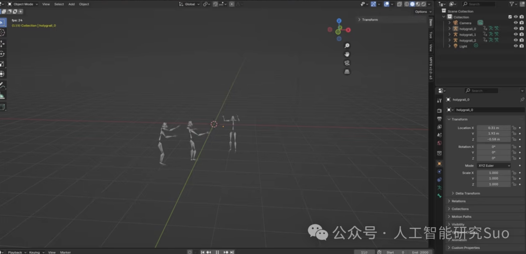
Task: Open the Add menu
Action: pyautogui.click(x=72, y=4)
